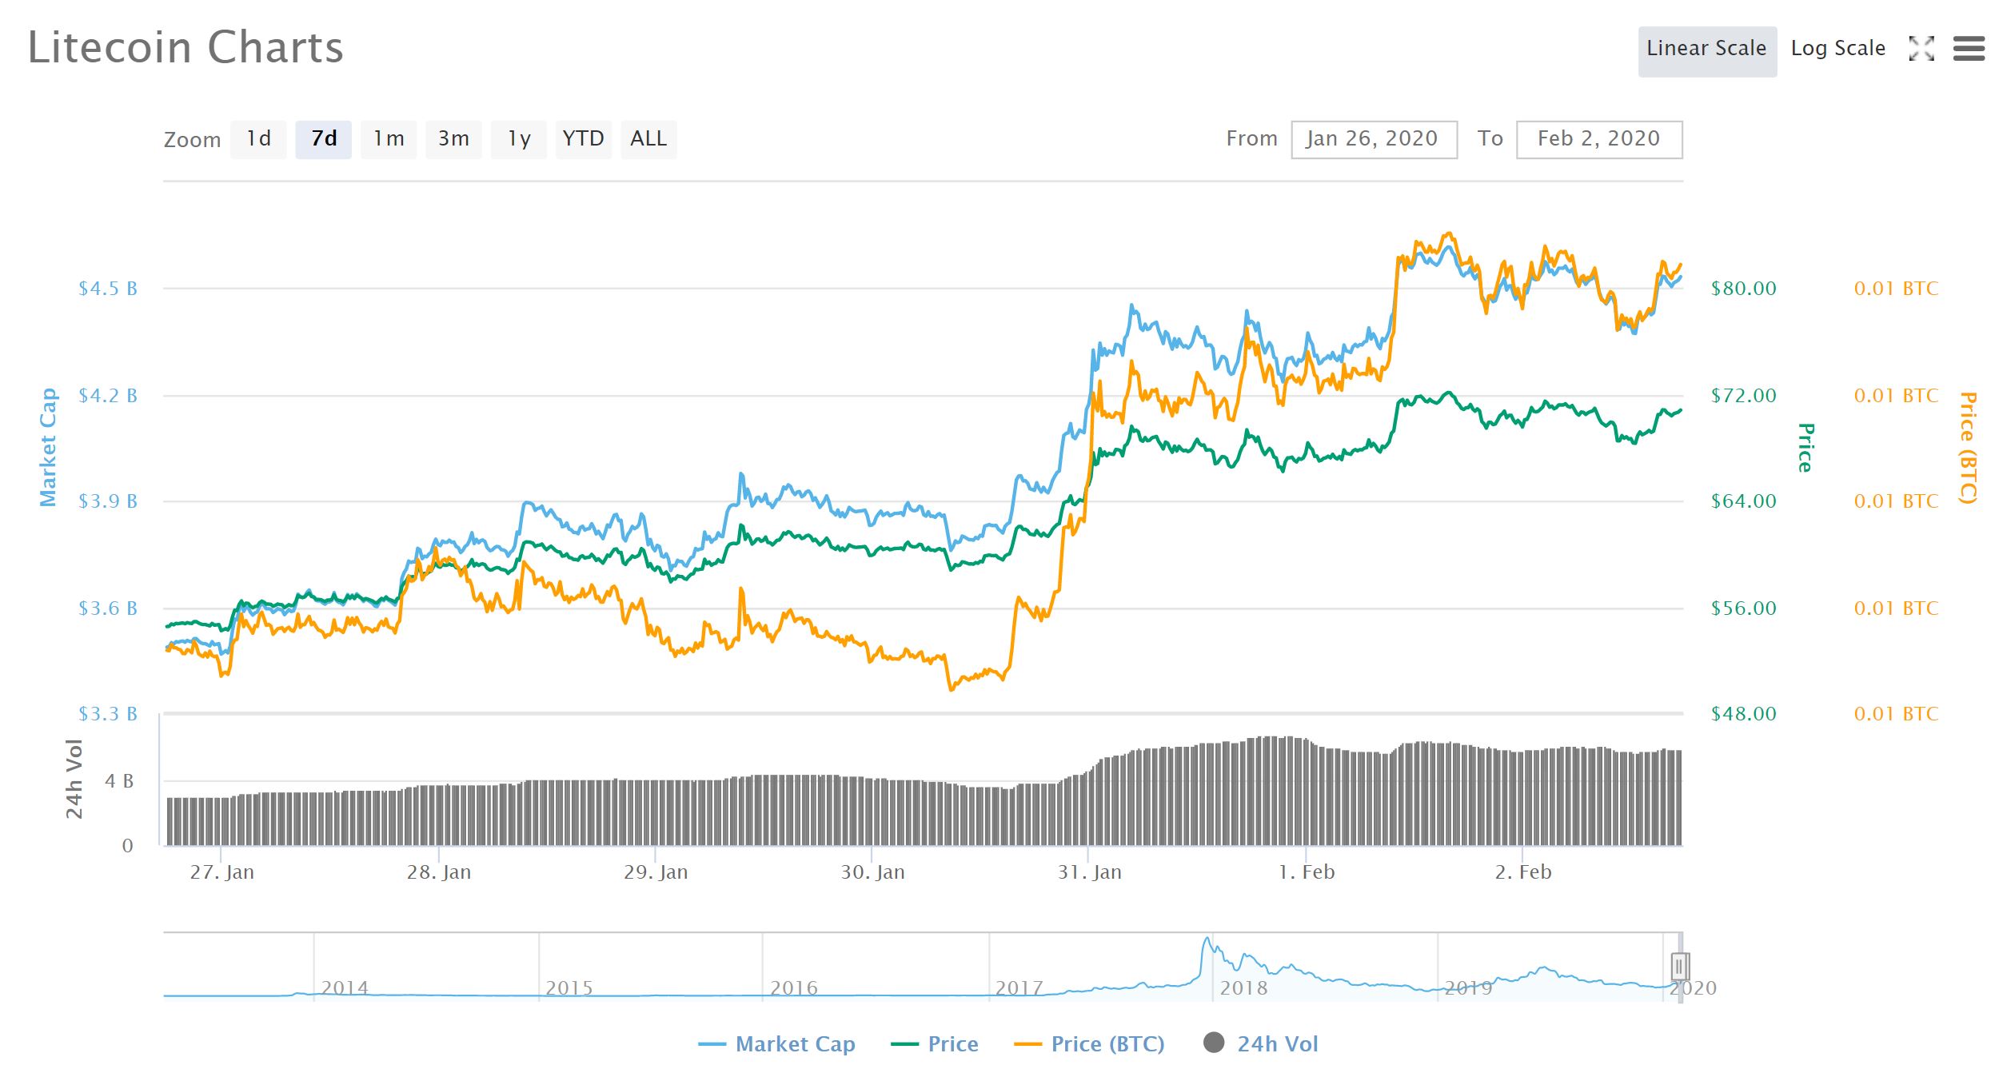The width and height of the screenshot is (1991, 1073).
Task: Toggle fullscreen chart view icon
Action: tap(1921, 49)
